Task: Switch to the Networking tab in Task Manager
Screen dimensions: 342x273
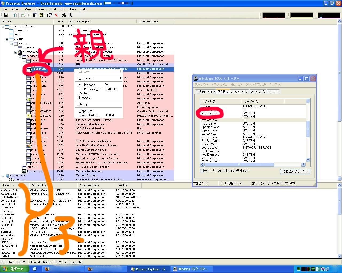Action: coord(258,92)
